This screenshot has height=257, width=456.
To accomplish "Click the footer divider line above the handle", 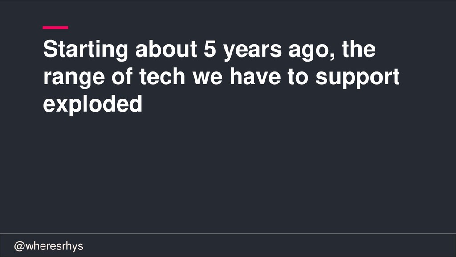I will pos(228,233).
